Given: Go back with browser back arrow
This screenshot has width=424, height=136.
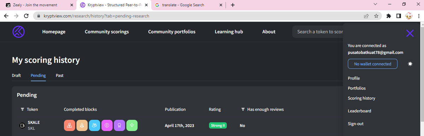Looking at the screenshot, I should click(x=7, y=16).
